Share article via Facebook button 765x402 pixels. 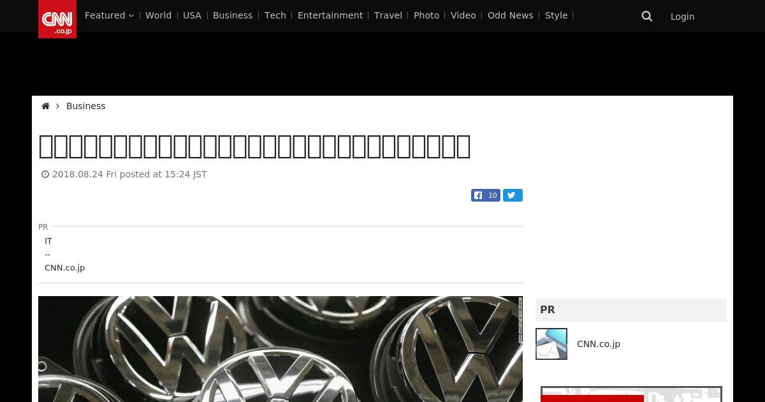pyautogui.click(x=486, y=195)
